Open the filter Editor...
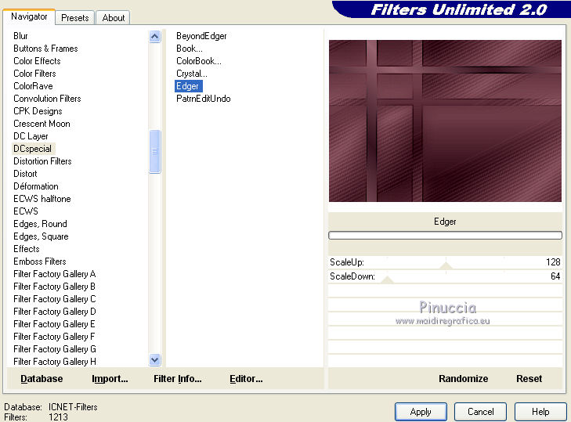 coord(246,379)
